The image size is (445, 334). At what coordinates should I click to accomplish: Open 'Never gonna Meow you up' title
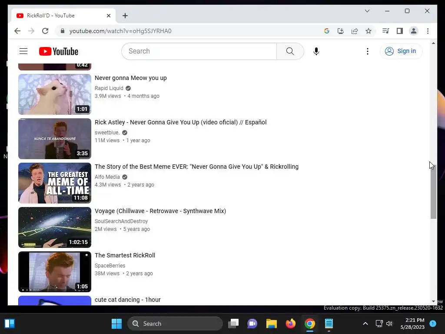coord(130,78)
